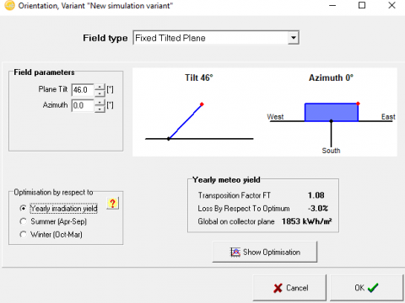Screen dimensions: 405x303
Task: Click the Show Optimisation button
Action: 265,252
